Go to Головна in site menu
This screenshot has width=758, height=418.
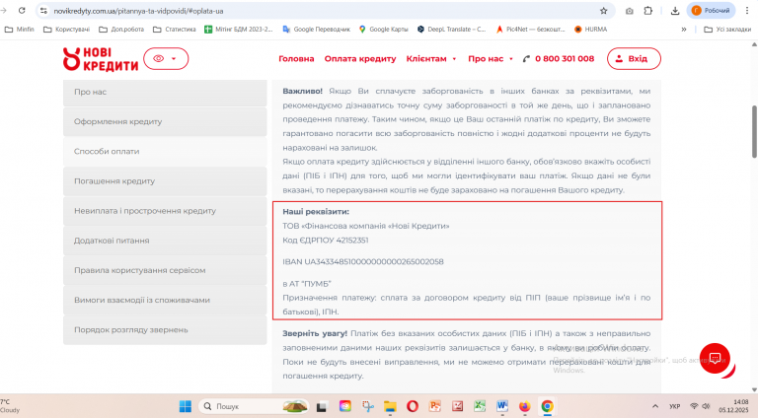pos(296,58)
